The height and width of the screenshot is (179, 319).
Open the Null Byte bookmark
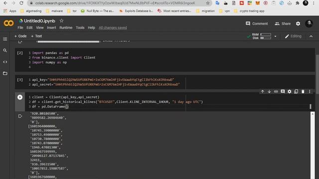[98, 11]
